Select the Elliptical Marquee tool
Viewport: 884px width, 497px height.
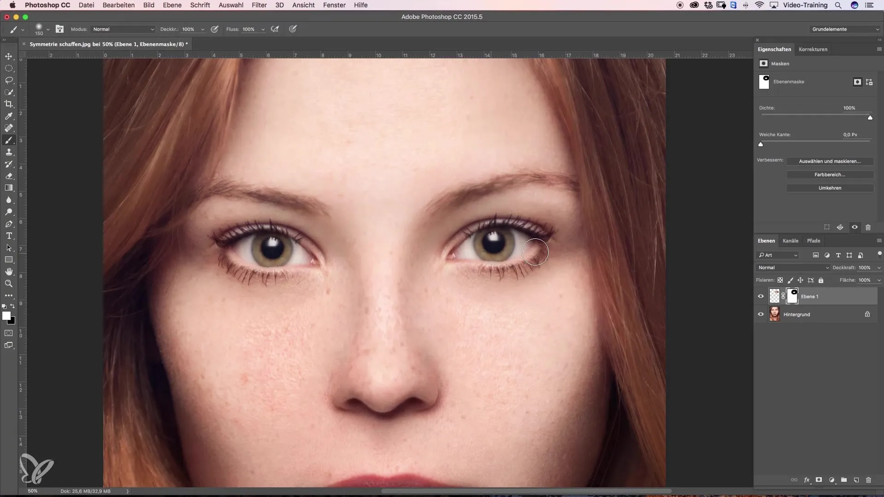(9, 68)
